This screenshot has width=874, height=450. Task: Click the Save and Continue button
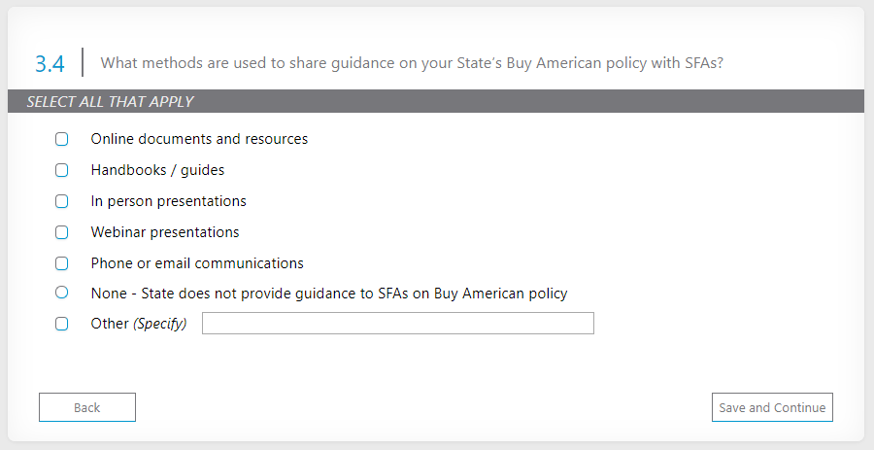click(772, 407)
